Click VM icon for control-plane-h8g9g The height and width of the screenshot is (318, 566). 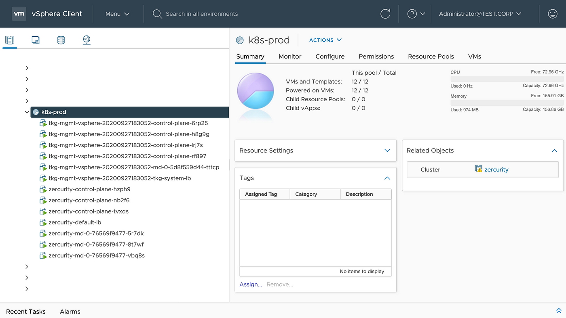[43, 134]
